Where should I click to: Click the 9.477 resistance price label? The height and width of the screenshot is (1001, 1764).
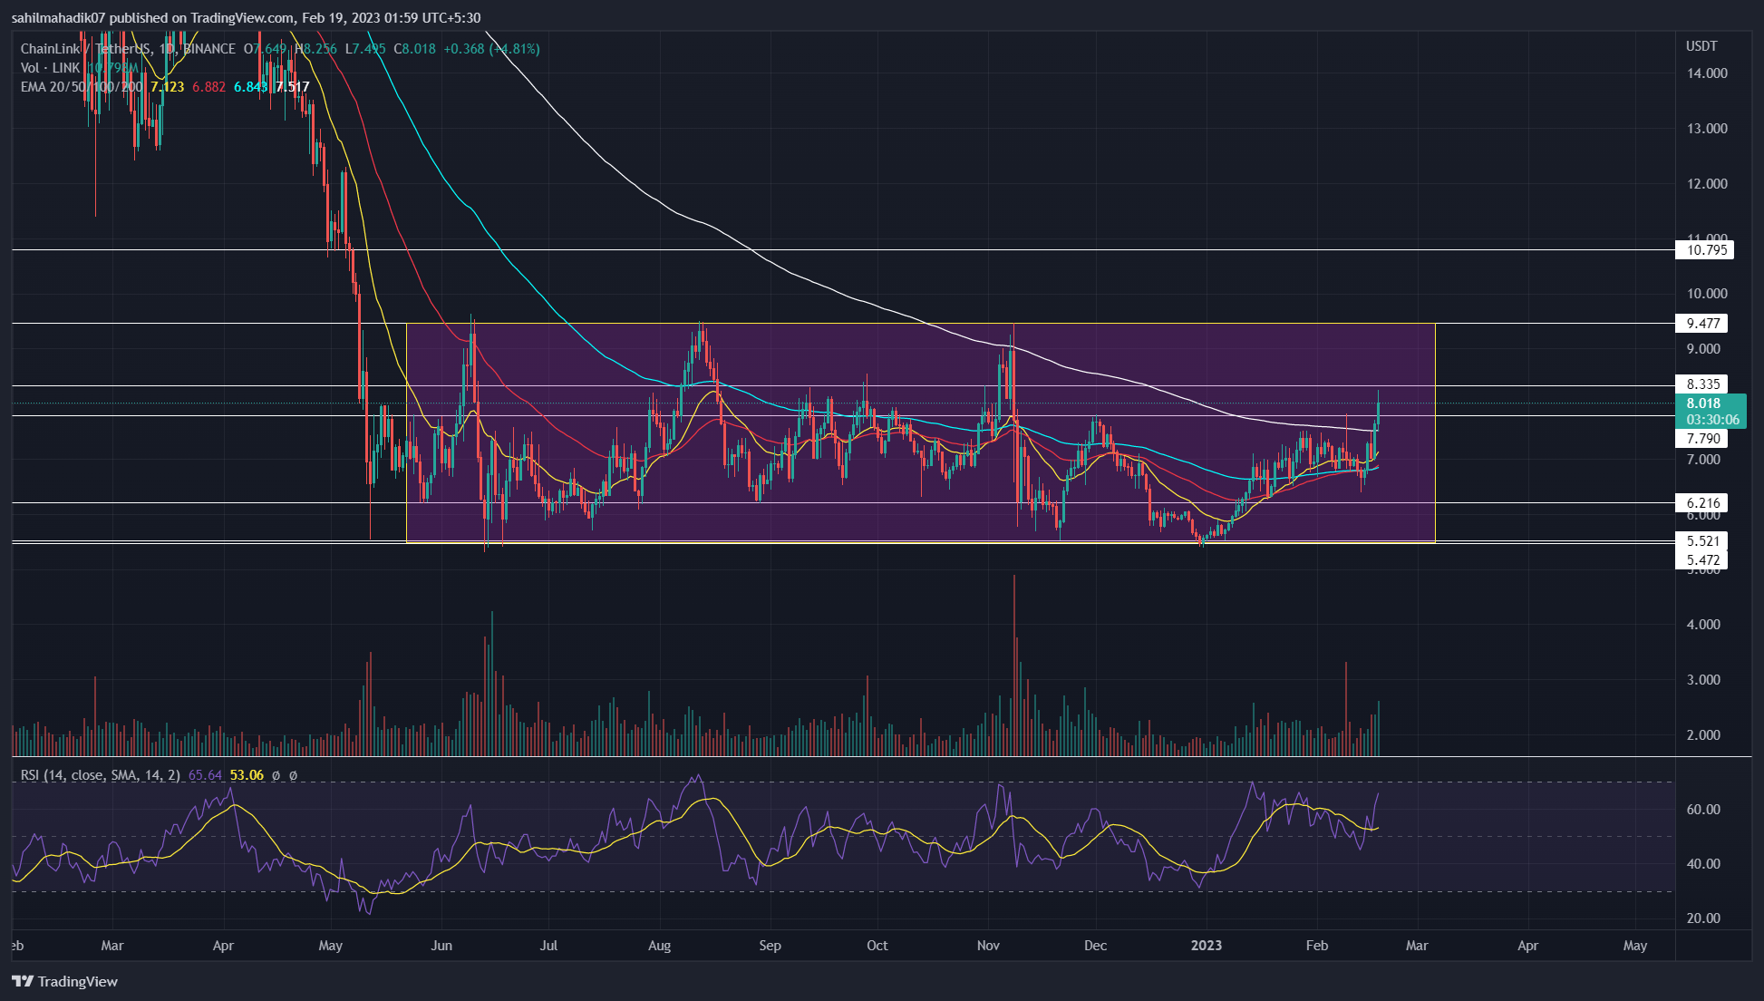(1701, 323)
